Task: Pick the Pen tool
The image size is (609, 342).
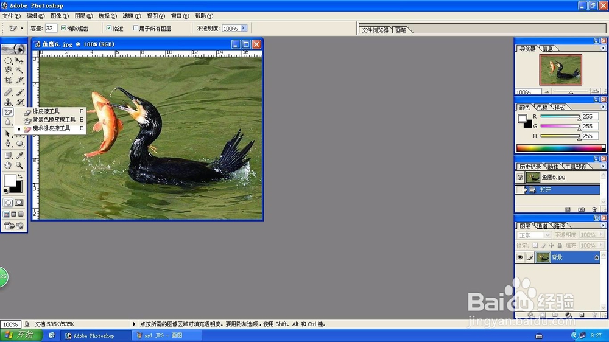Action: point(8,144)
